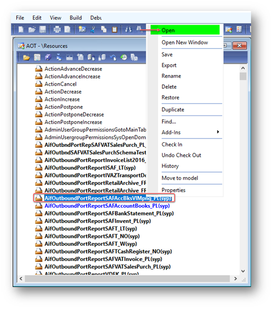This screenshot has width=273, height=309.
Task: Click the vertical scrollbar down arrow
Action: (x=243, y=271)
